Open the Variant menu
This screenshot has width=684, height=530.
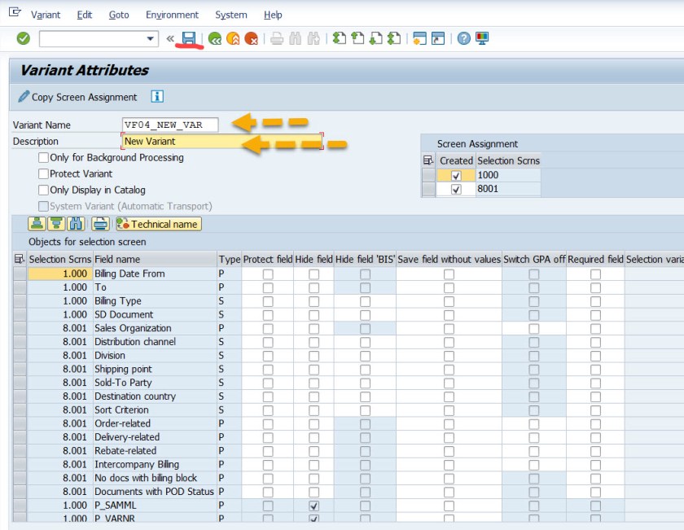pos(46,15)
